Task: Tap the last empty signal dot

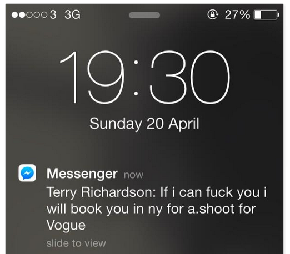Action: click(x=44, y=15)
